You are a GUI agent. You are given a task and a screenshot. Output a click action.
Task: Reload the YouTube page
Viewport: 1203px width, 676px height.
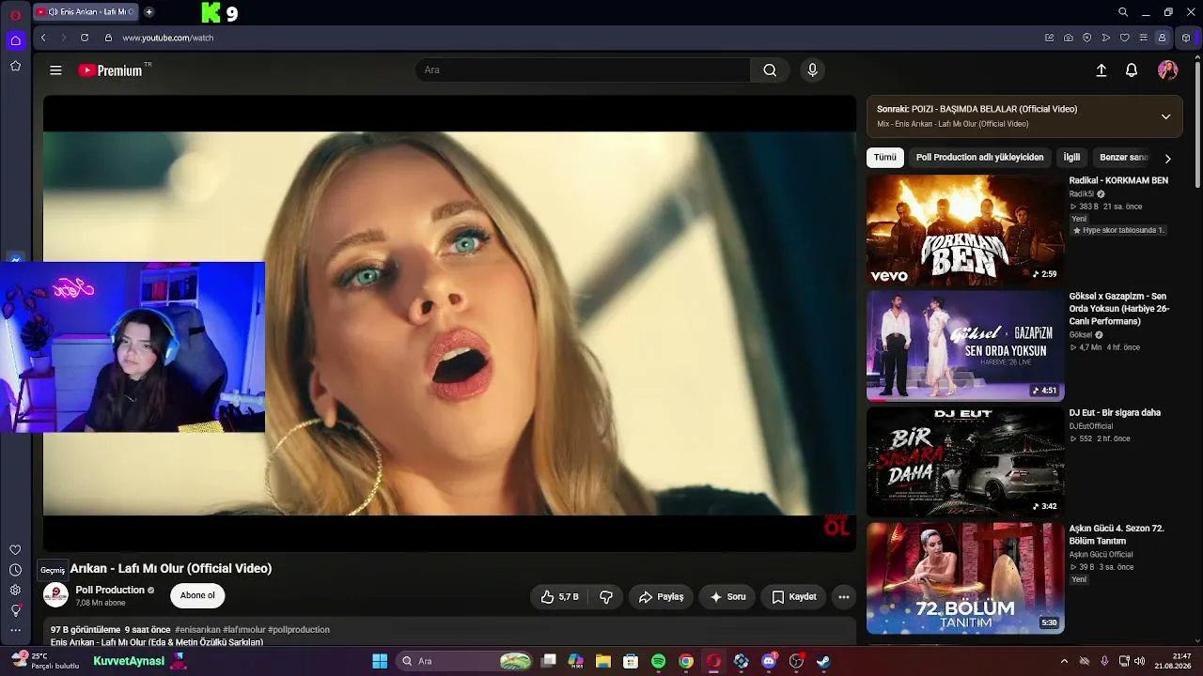point(85,38)
